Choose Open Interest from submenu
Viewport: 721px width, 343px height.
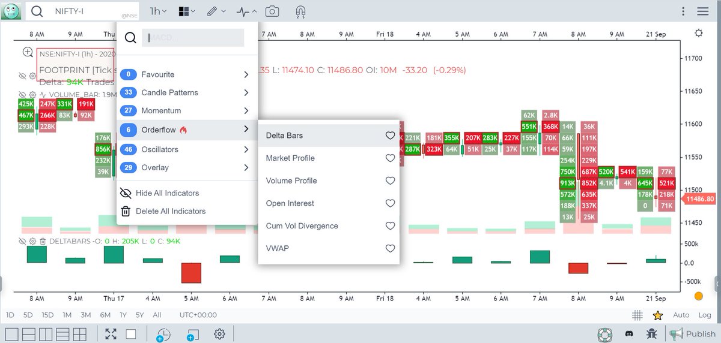pyautogui.click(x=329, y=203)
